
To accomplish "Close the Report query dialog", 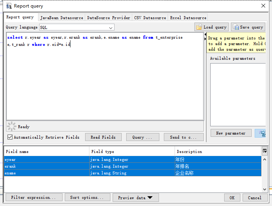I will pos(263,6).
